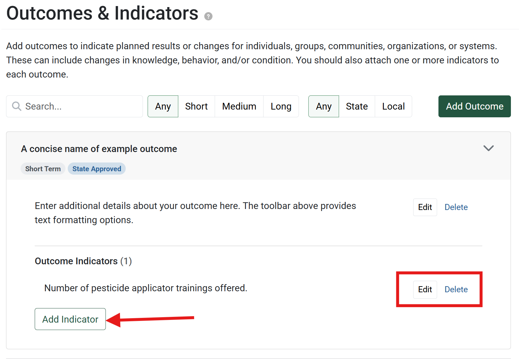The image size is (519, 359).
Task: Click the State Approved badge
Action: [x=97, y=169]
